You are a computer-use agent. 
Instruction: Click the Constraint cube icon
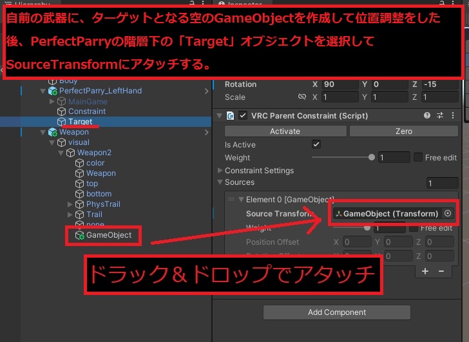coord(61,111)
